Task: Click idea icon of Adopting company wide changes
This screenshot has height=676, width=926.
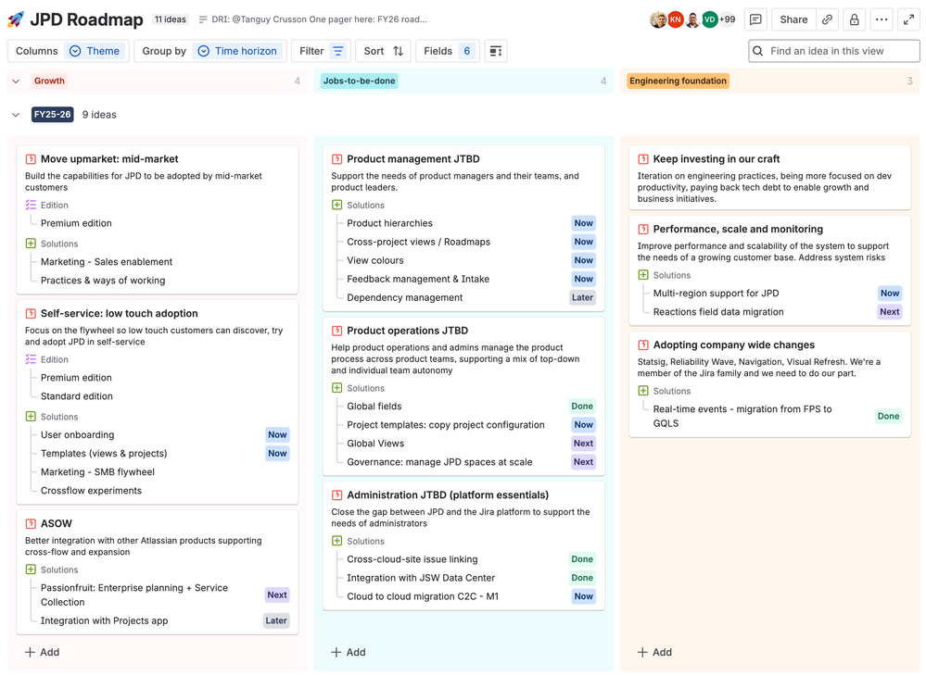Action: [x=643, y=345]
